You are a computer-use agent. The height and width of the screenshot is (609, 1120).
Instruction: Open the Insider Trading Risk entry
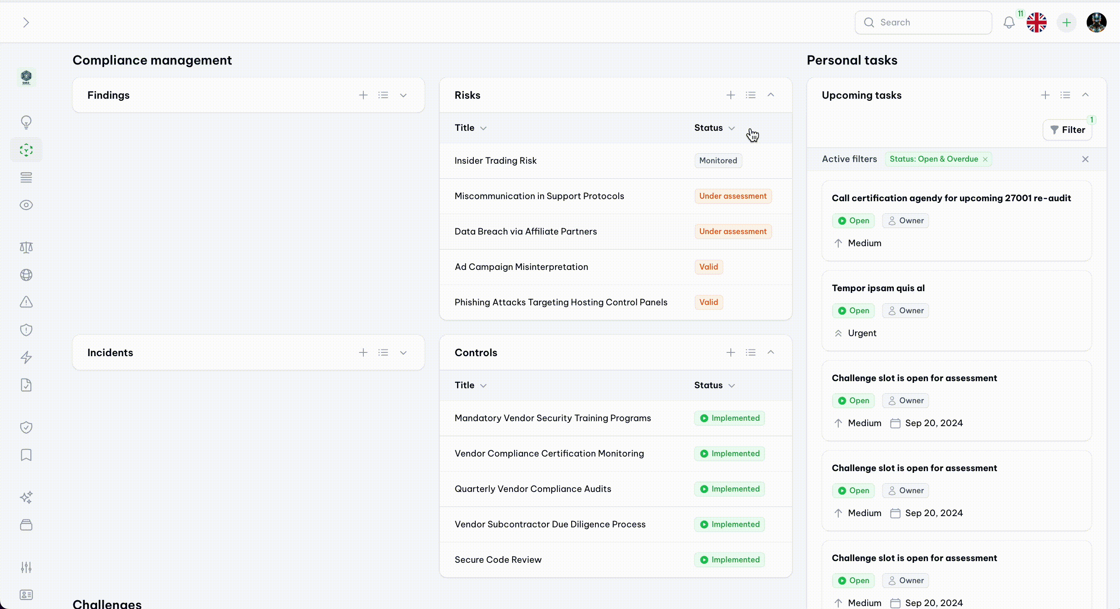coord(495,161)
